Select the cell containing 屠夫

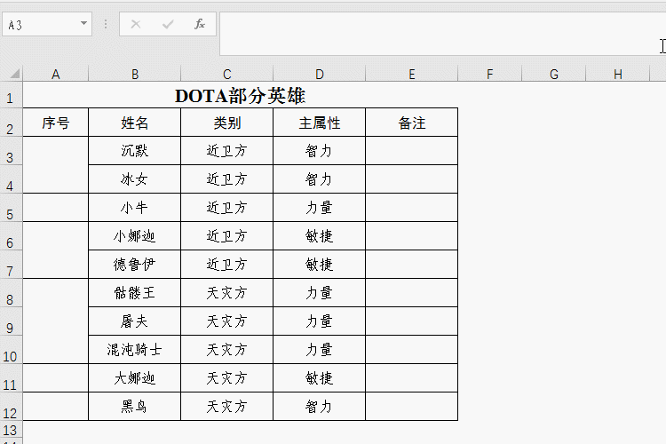tap(135, 321)
